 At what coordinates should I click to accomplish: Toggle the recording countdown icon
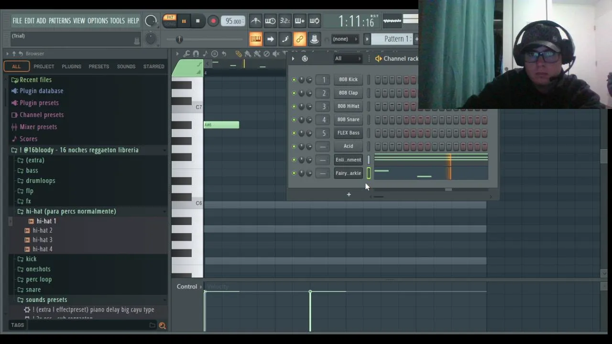285,21
